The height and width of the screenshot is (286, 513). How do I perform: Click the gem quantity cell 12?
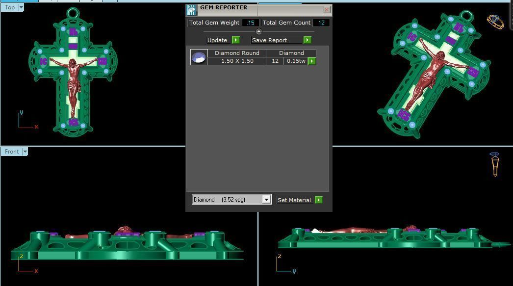[275, 61]
